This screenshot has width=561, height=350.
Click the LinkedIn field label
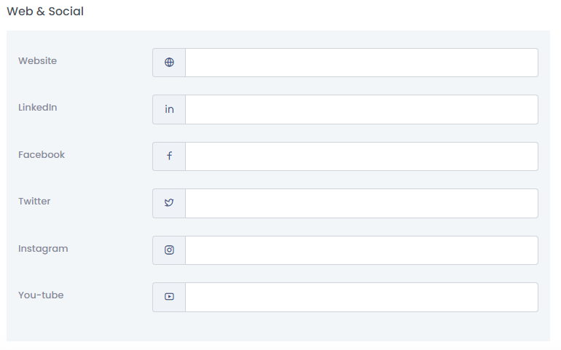point(37,108)
